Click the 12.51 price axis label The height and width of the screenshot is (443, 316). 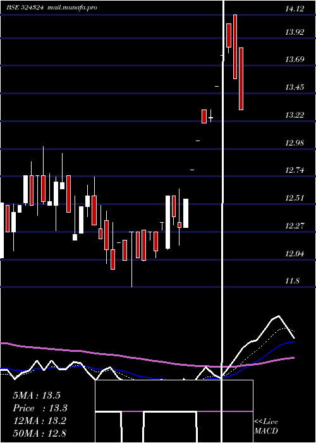(x=295, y=198)
